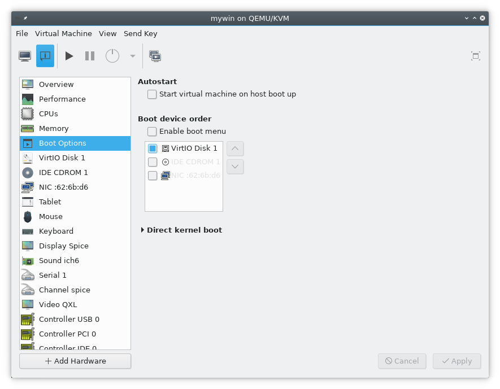Open the manage snapshots view
This screenshot has width=500, height=389.
click(155, 56)
